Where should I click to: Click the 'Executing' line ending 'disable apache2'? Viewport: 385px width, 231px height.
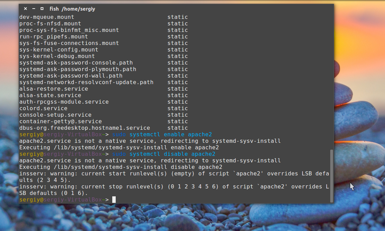pyautogui.click(x=121, y=167)
